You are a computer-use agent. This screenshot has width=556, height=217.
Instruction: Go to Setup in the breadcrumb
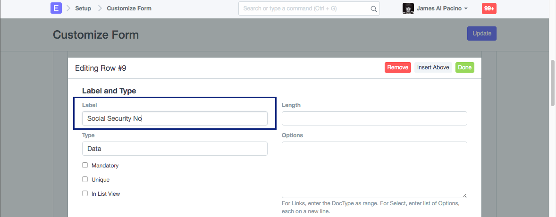coord(83,8)
